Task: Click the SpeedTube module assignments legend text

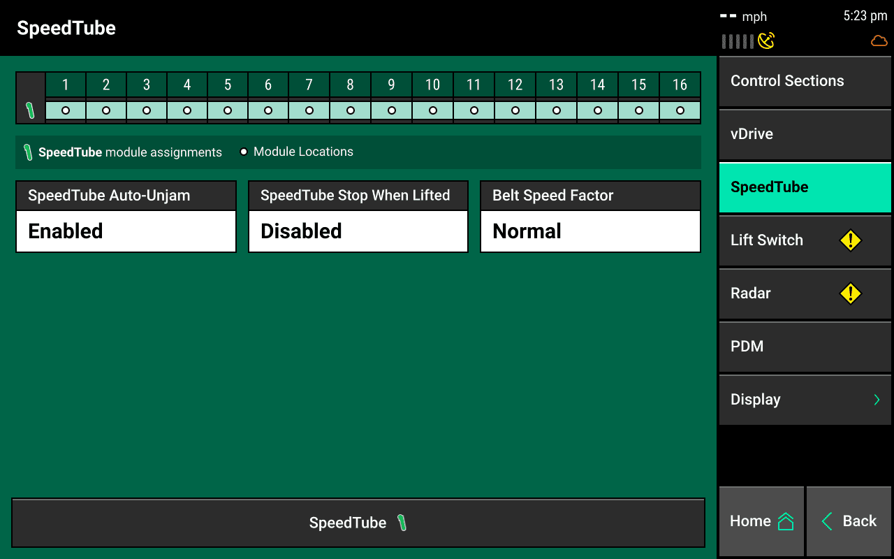Action: coord(130,152)
